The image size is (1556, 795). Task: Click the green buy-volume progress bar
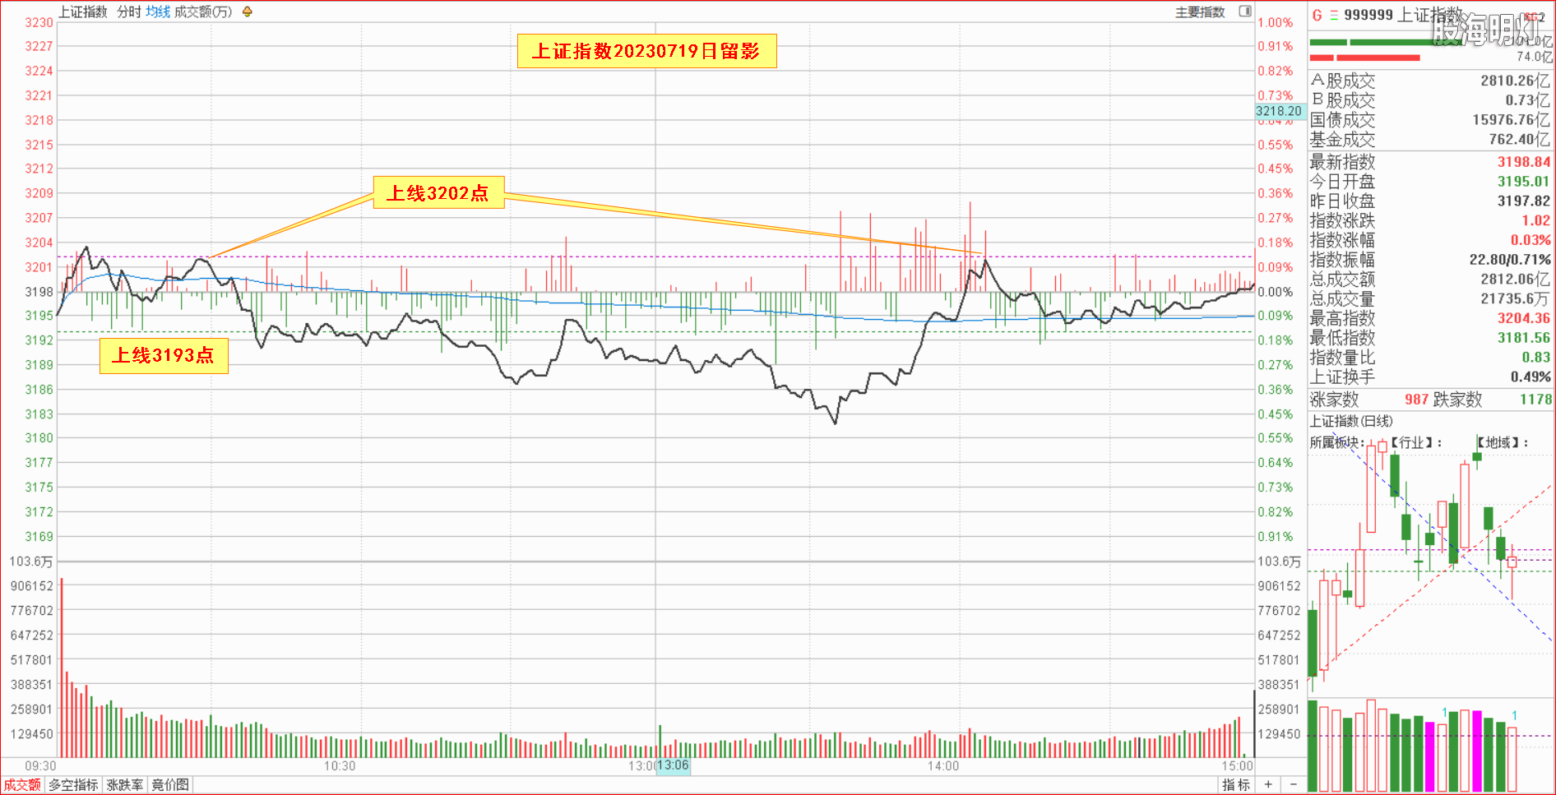1387,43
